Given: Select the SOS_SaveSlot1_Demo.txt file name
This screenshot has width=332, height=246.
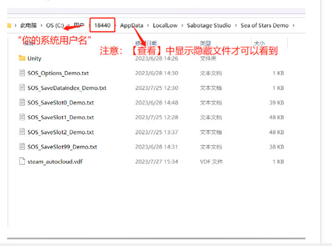Looking at the screenshot, I should [60, 117].
